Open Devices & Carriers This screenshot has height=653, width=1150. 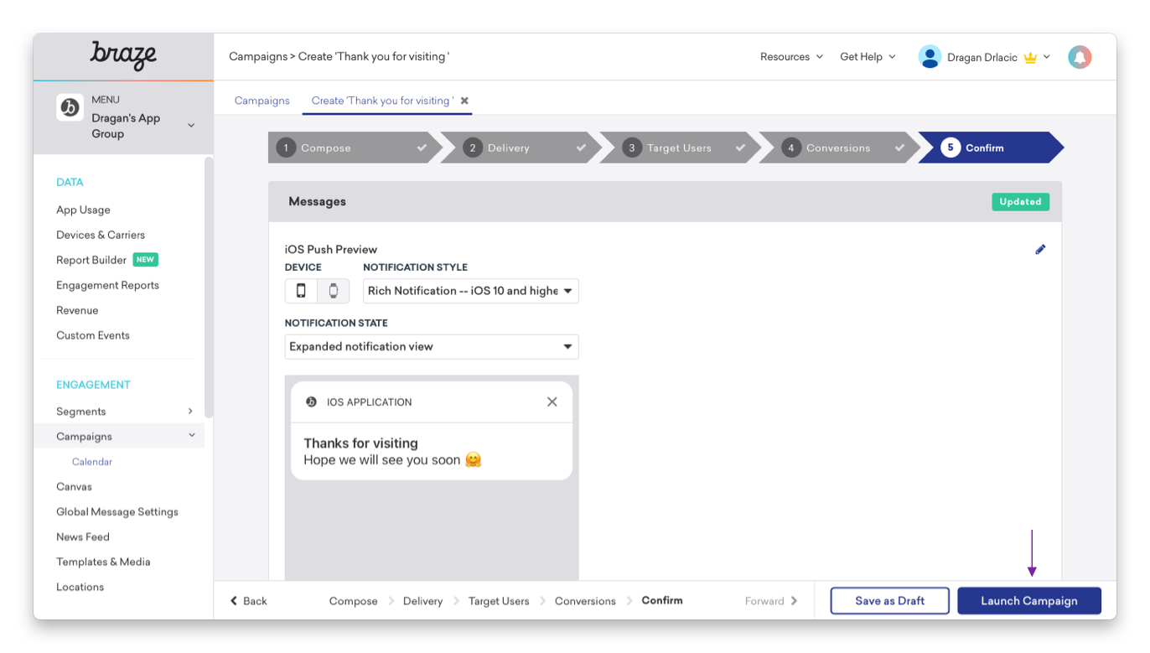coord(101,236)
